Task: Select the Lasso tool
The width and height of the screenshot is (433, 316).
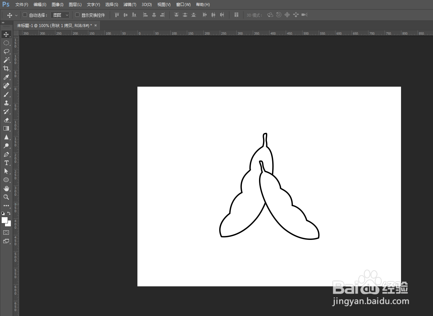Action: tap(6, 51)
